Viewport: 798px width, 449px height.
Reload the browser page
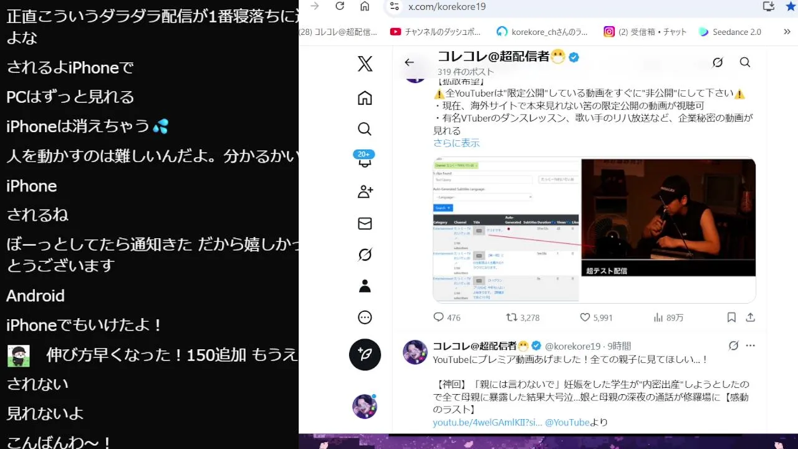coord(340,6)
